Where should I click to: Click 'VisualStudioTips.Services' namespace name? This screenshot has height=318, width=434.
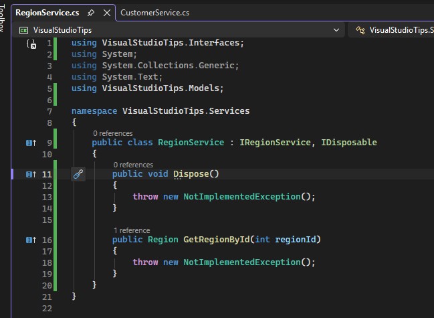pos(186,111)
